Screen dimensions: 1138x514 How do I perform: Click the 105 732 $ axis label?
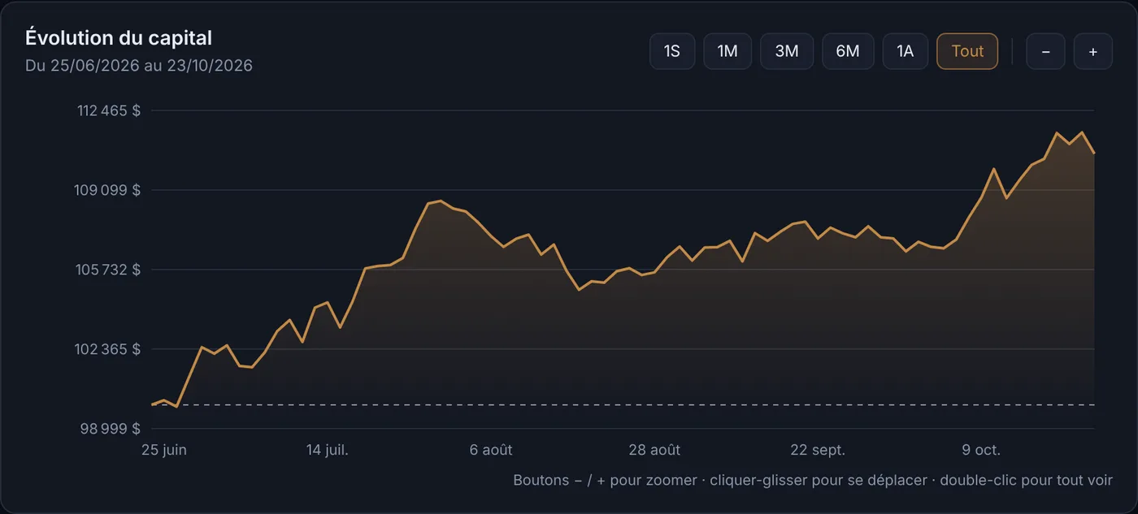108,270
